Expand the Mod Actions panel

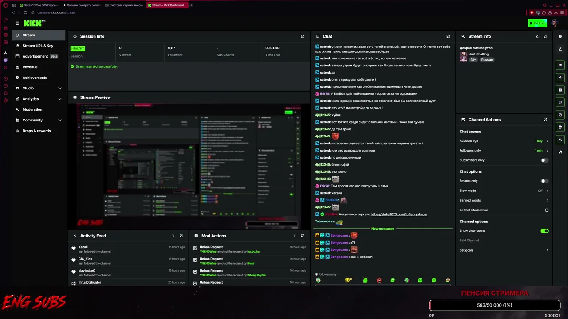[x=303, y=236]
